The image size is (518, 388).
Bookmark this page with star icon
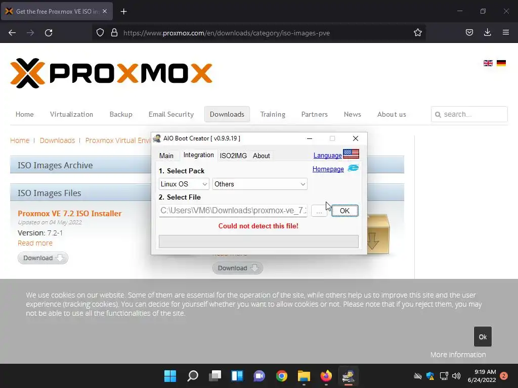tap(417, 32)
